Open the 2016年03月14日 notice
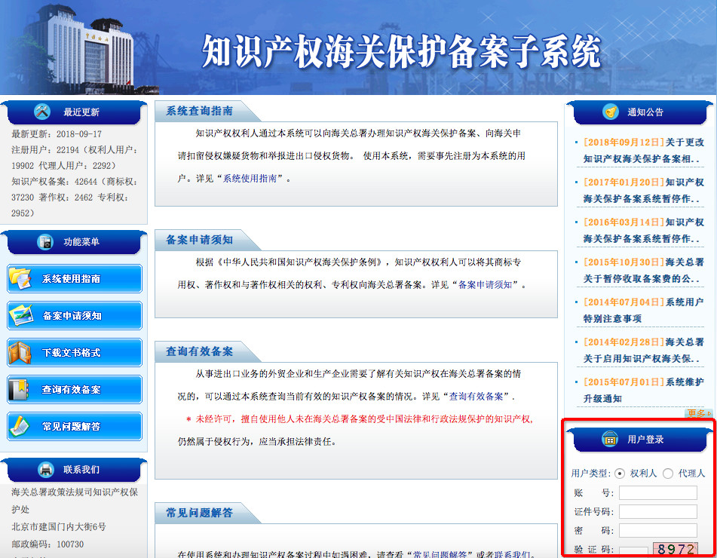717x558 pixels. (x=643, y=230)
